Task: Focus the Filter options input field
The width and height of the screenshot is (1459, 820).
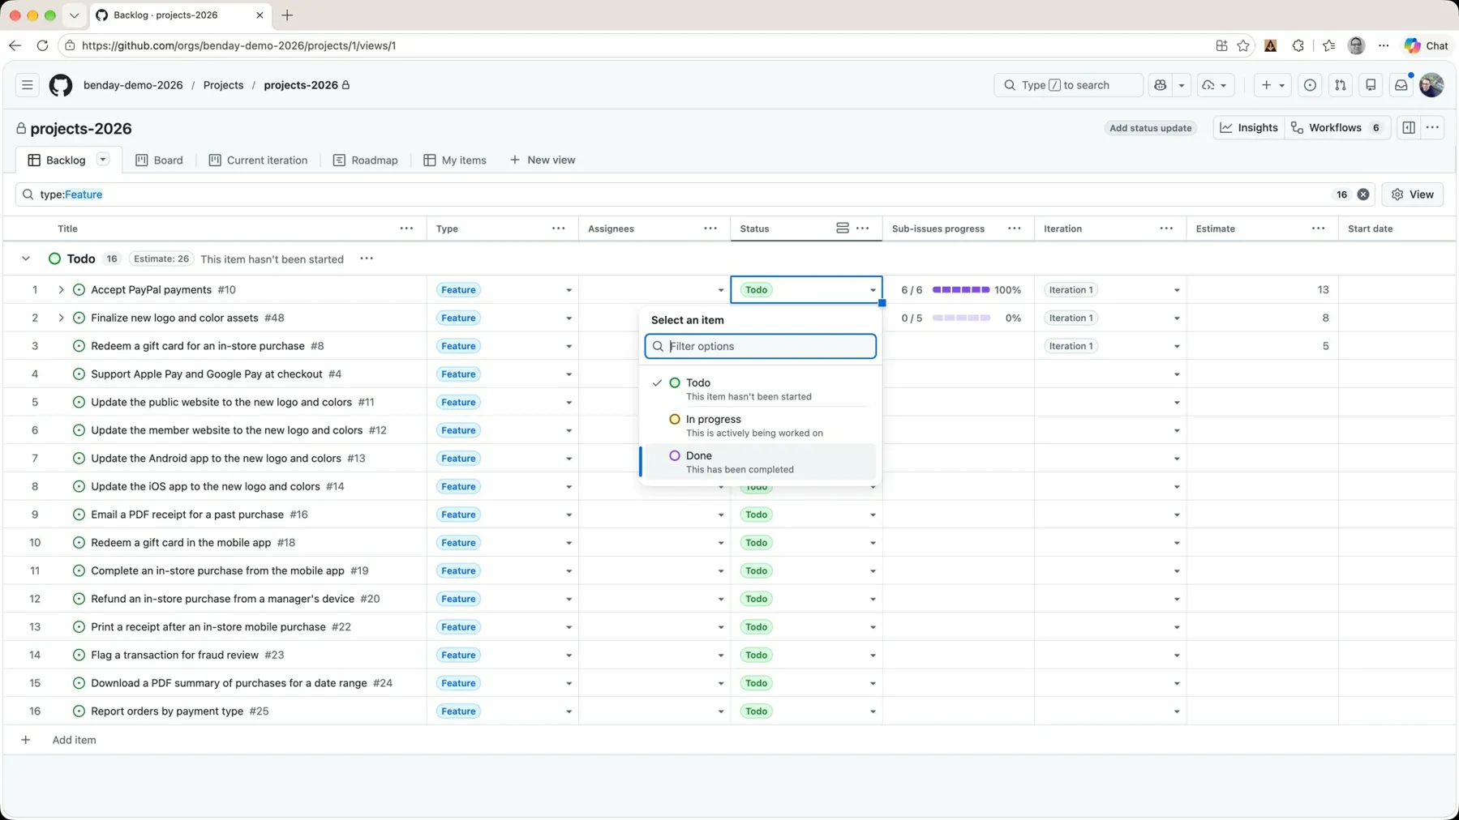Action: click(x=760, y=346)
